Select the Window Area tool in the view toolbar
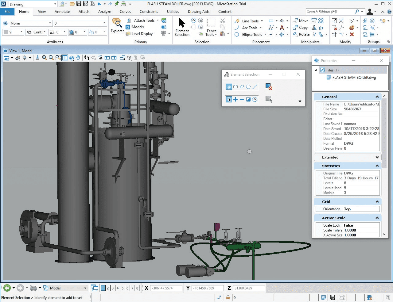393x302 pixels. (x=58, y=58)
